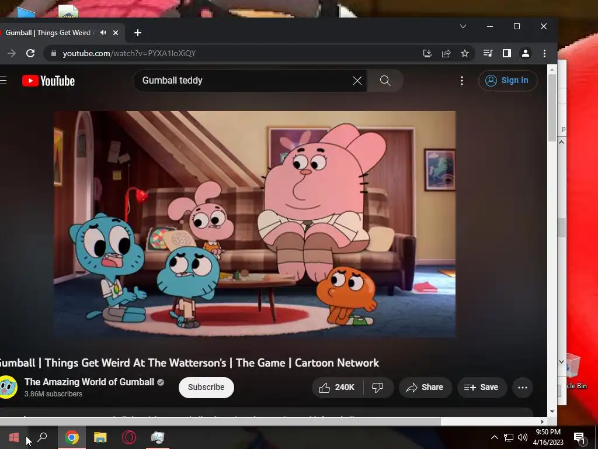This screenshot has width=598, height=449.
Task: Mute the tab via speaker icon
Action: click(103, 33)
